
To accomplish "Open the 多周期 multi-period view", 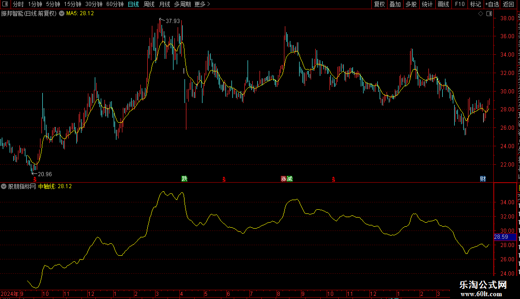I will 182,4.
